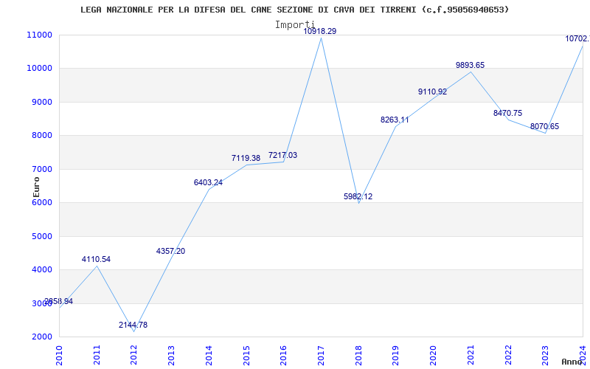
Task: Click the Euro axis label
Action: 36,187
